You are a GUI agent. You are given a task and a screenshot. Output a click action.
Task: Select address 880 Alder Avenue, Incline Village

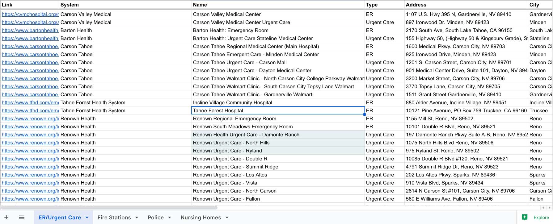[x=466, y=102]
